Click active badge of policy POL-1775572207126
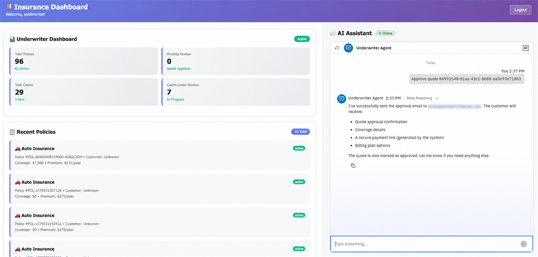The height and width of the screenshot is (257, 538). pyautogui.click(x=299, y=182)
